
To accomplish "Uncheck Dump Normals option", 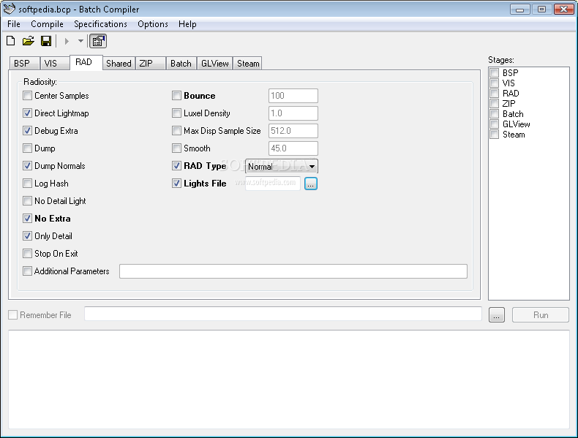I will pos(27,166).
